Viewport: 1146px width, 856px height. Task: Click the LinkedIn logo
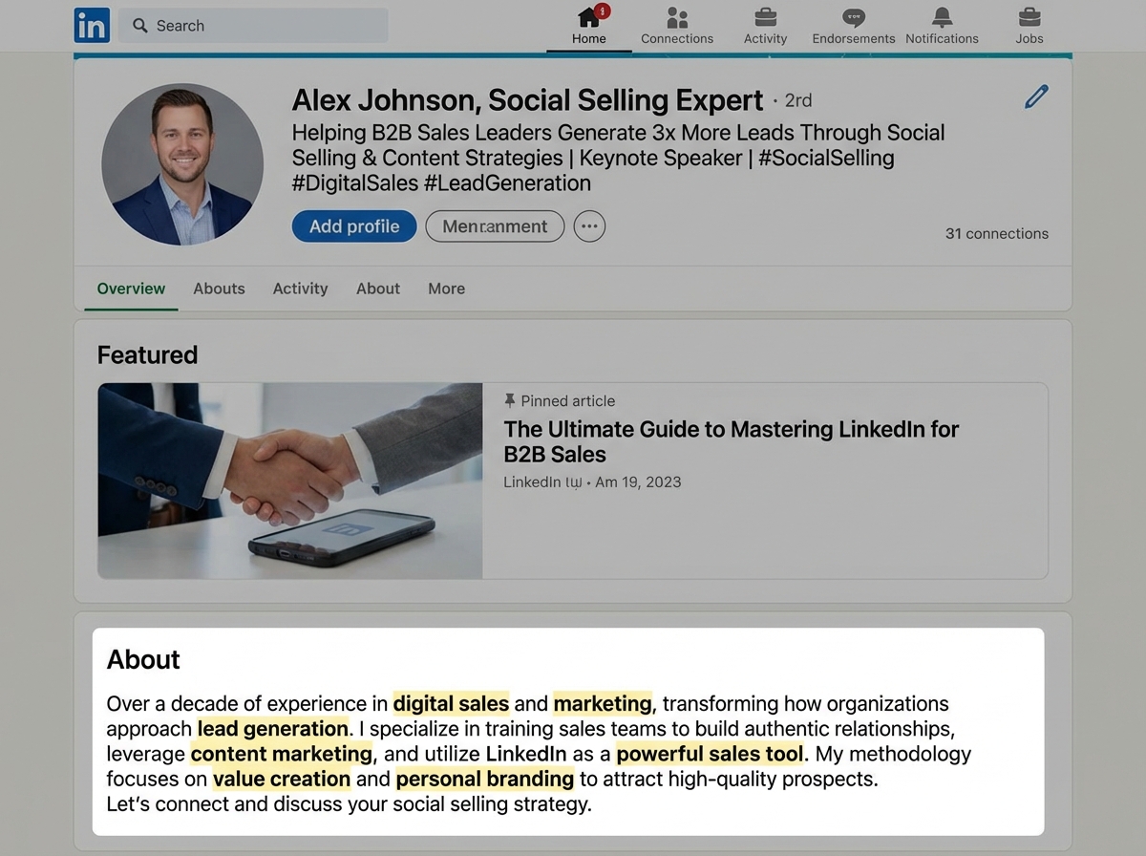click(x=91, y=25)
